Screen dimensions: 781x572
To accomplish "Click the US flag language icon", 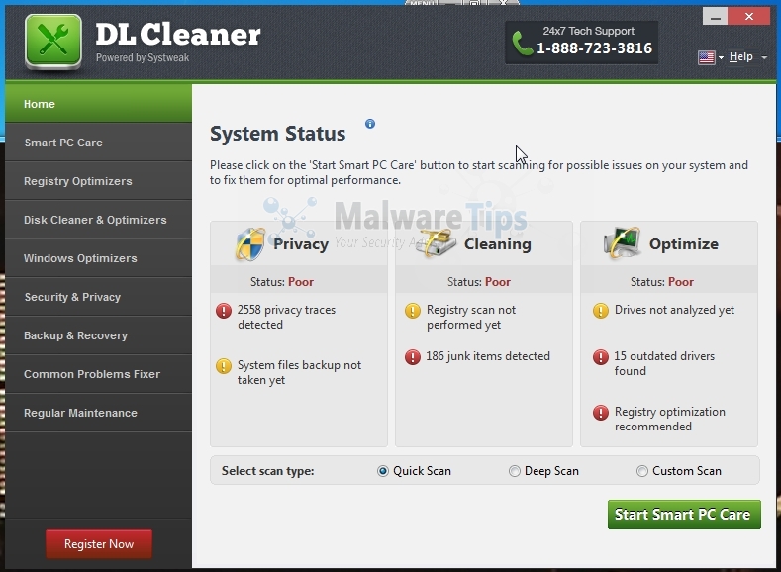I will [x=707, y=57].
